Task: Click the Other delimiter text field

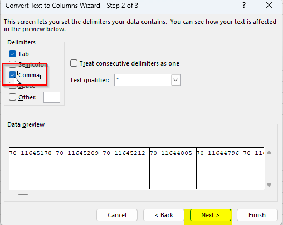Action: pyautogui.click(x=52, y=97)
